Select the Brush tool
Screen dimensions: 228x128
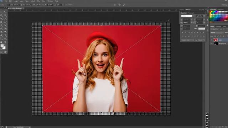[x=5, y=22]
